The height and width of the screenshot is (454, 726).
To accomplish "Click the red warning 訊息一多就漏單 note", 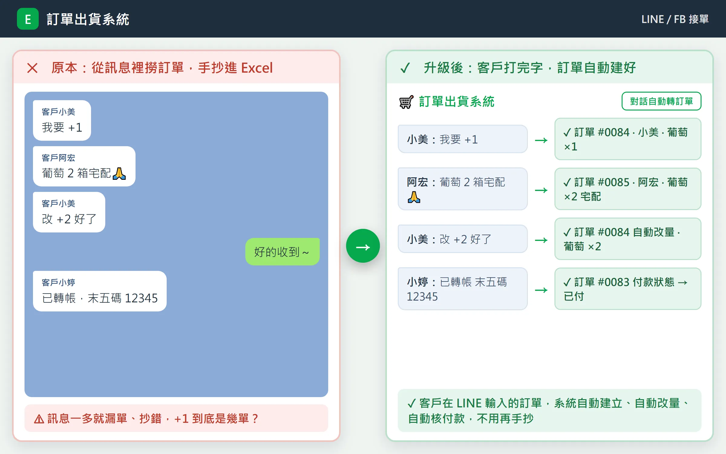I will [x=176, y=418].
